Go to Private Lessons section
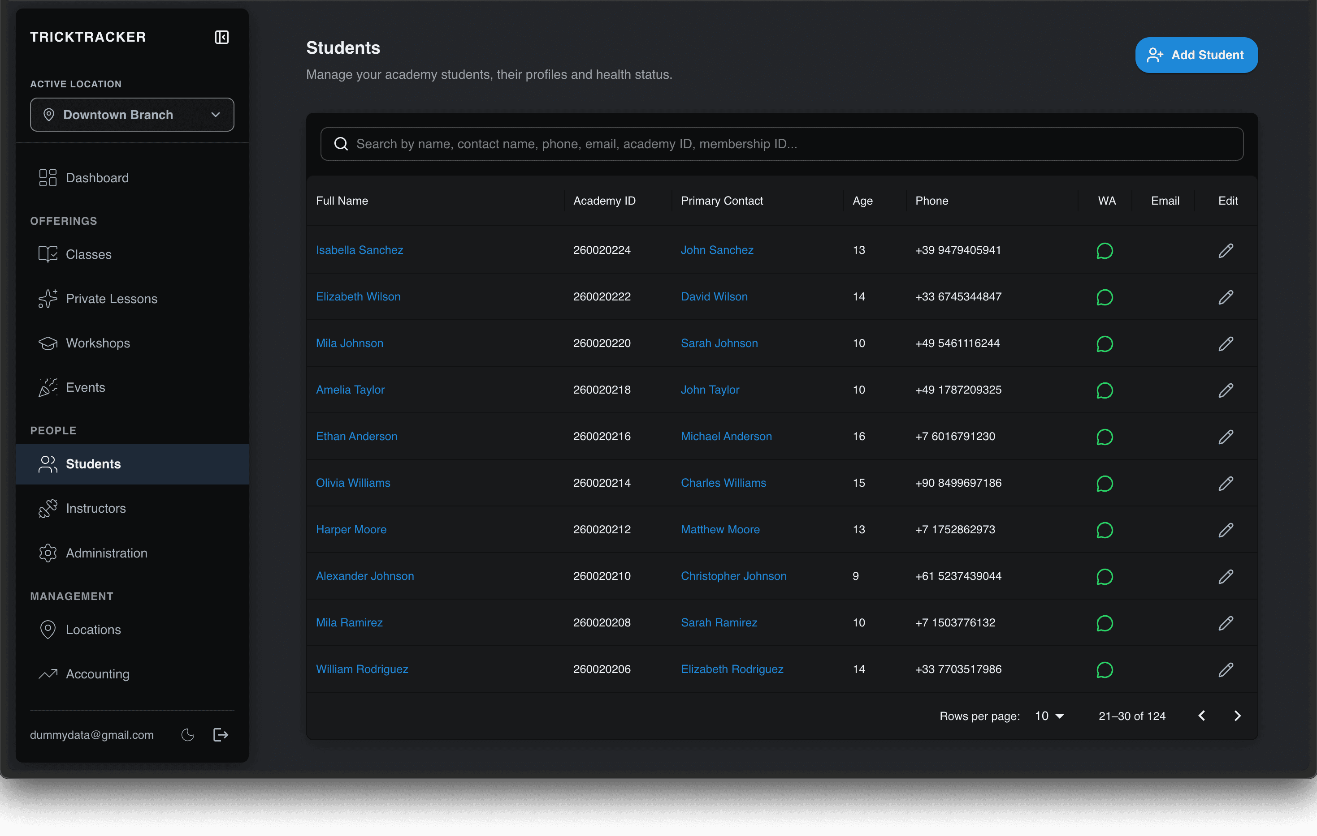Screen dimensions: 1317x836 (x=132, y=299)
